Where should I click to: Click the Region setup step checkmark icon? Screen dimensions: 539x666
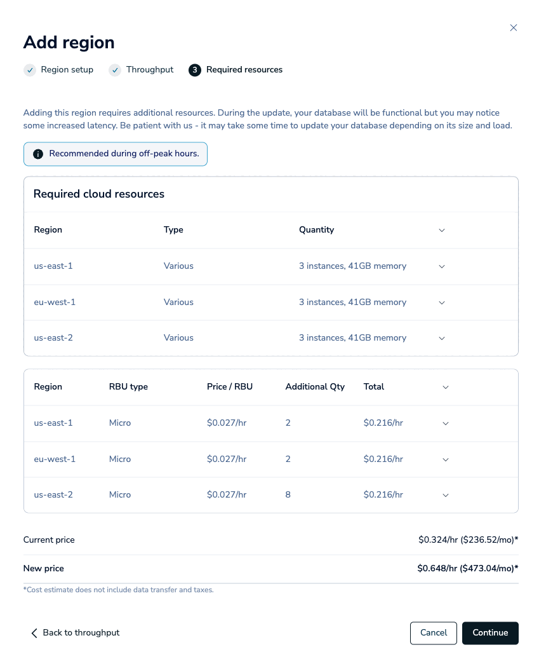[30, 70]
